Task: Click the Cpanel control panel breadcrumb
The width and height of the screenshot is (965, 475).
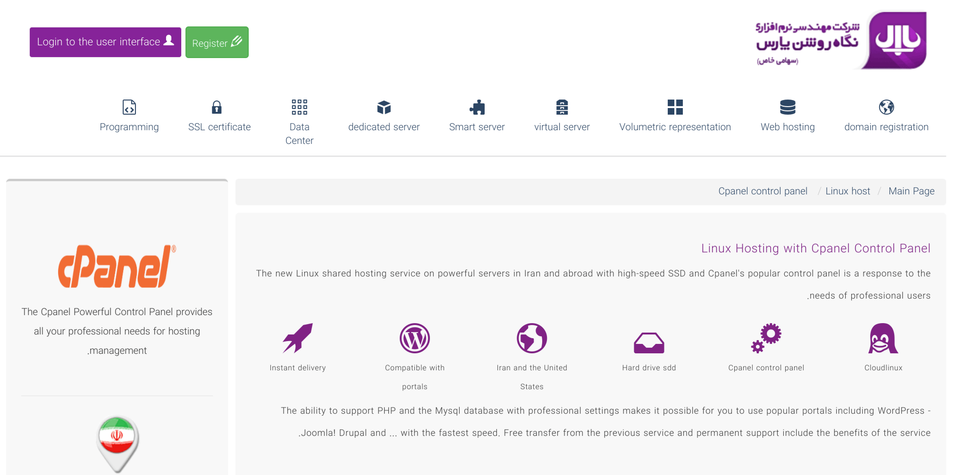Action: [763, 191]
